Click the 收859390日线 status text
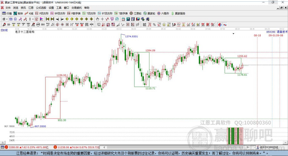288x156 pixels. (x=269, y=147)
